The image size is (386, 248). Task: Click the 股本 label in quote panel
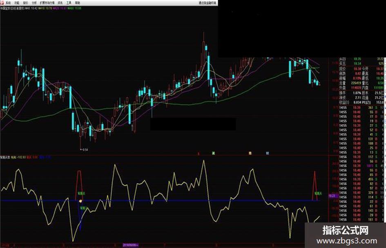[366, 93]
